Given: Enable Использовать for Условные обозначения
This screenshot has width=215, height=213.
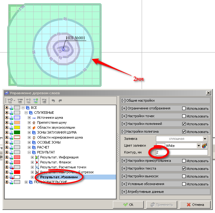Looking at the screenshot, I should pyautogui.click(x=184, y=184).
